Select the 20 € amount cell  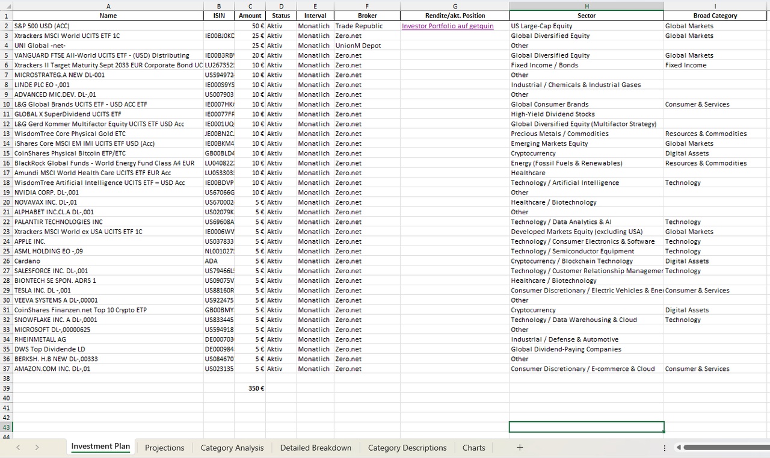point(250,55)
